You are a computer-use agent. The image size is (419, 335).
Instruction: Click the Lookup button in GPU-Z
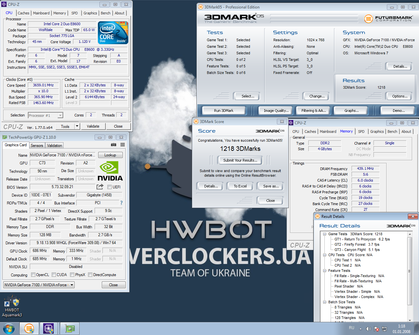[110, 155]
